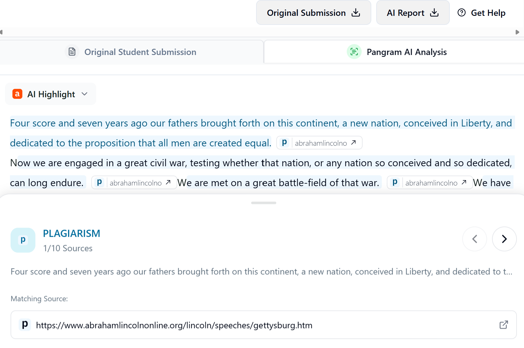Click the external link icon for matching source

[x=504, y=325]
